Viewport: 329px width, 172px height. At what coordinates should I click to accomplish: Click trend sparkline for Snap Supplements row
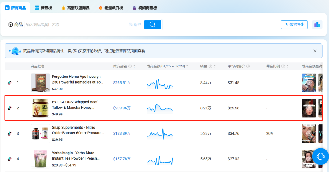160,134
